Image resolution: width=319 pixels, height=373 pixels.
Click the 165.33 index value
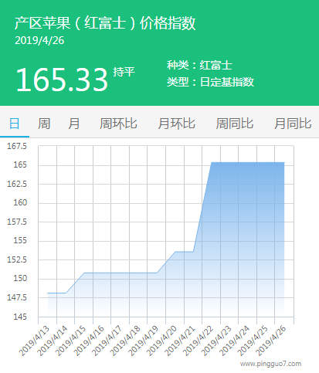coord(62,80)
